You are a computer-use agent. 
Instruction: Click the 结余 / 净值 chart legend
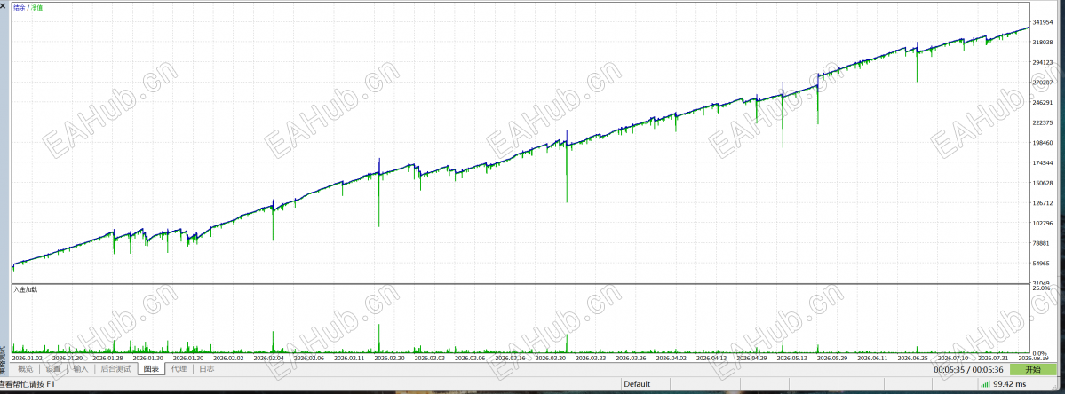click(x=28, y=7)
